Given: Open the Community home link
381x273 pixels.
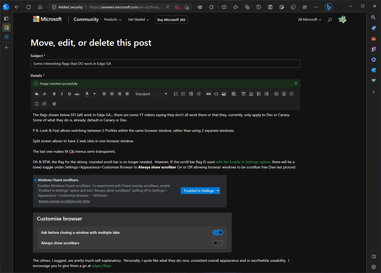Looking at the screenshot, I should point(86,19).
